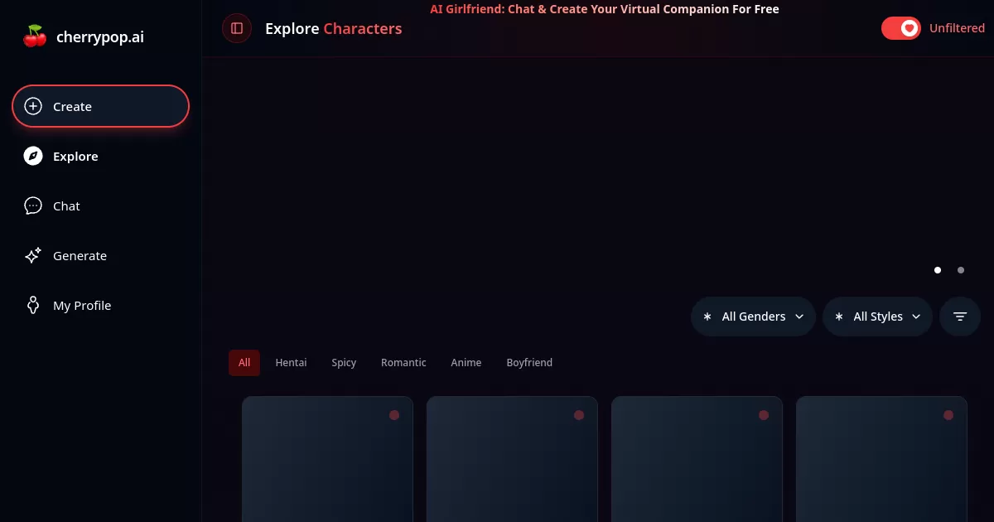The height and width of the screenshot is (522, 994).
Task: Click the cherrypop.ai cherry logo
Action: [35, 36]
